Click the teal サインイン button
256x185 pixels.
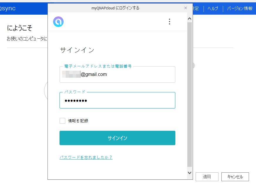(x=117, y=138)
